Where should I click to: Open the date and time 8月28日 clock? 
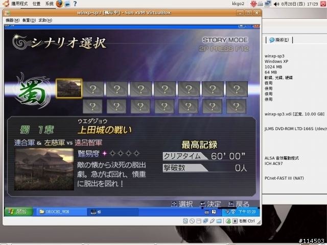299,4
